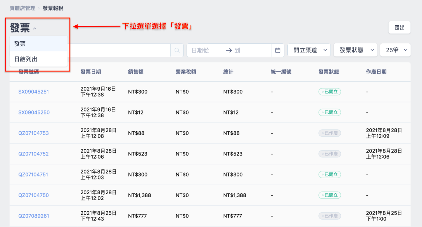422x227 pixels.
Task: Open invoice QZ07104753
Action: (x=34, y=133)
